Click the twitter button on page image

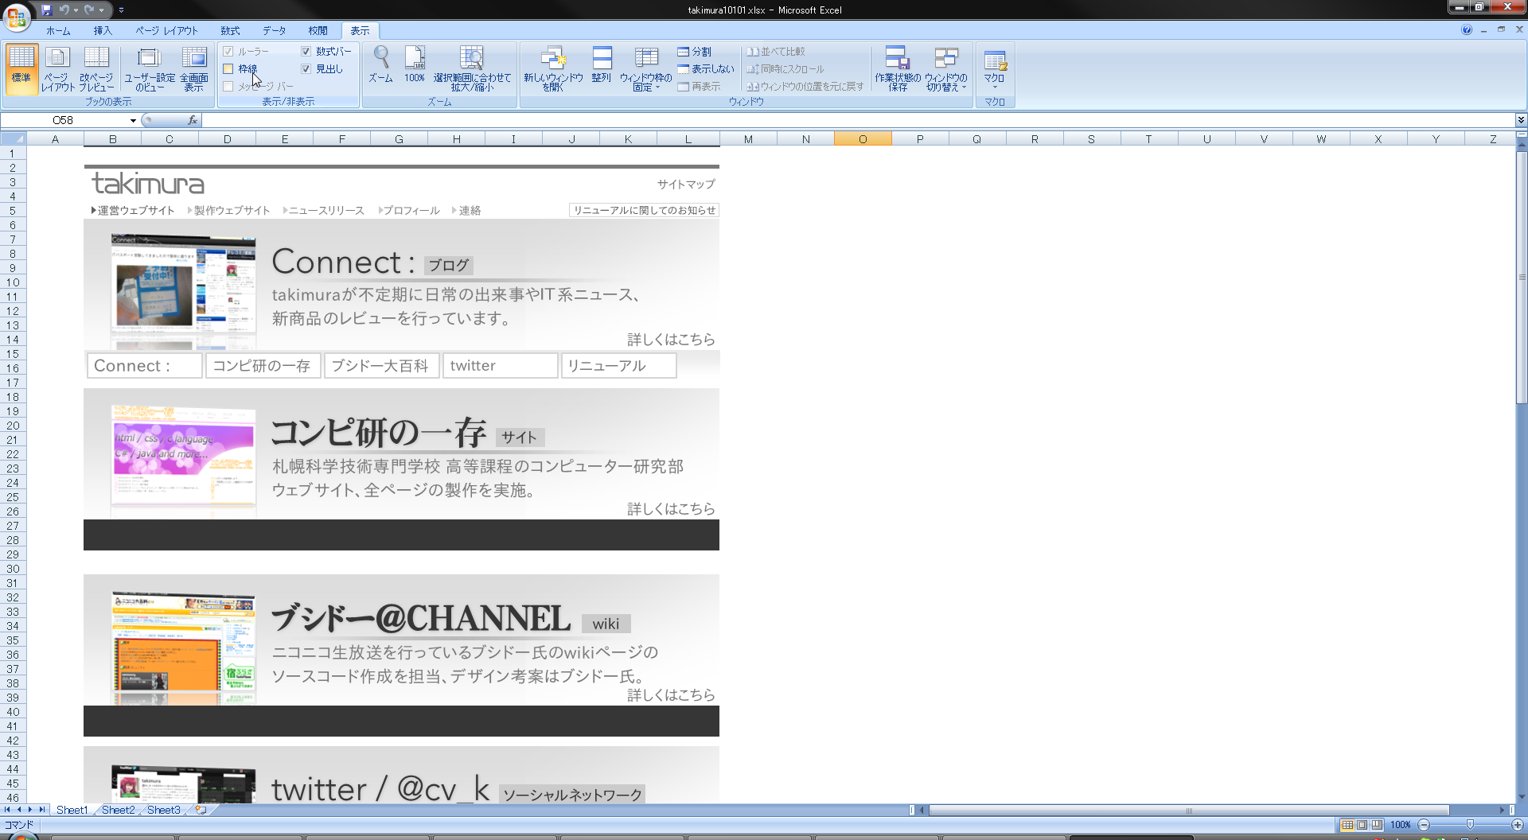(500, 366)
